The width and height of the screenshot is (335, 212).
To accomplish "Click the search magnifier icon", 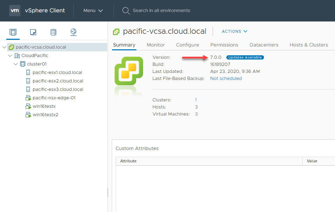I will [126, 11].
